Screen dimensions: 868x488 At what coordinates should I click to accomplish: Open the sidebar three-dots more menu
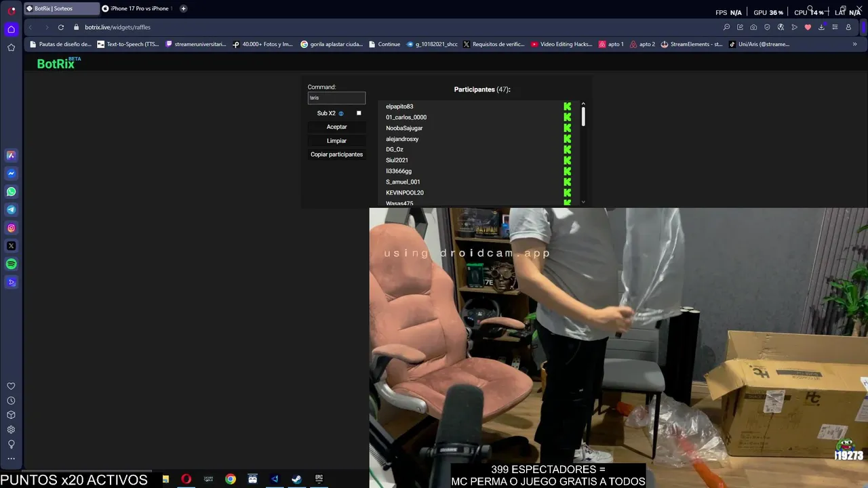pos(11,459)
